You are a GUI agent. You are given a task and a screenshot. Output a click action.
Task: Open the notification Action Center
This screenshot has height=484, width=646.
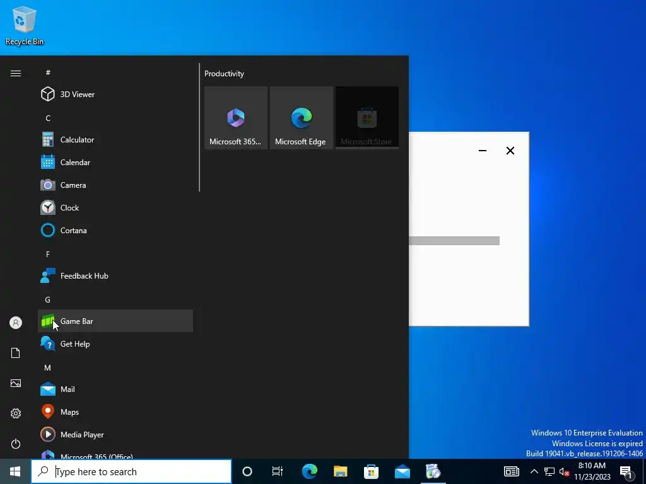click(626, 471)
